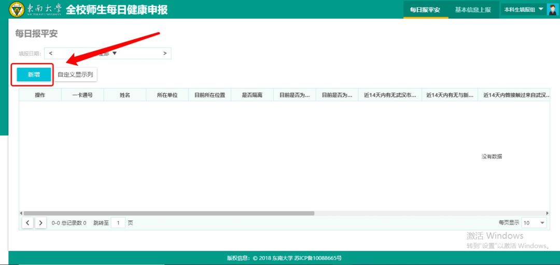Image resolution: width=560 pixels, height=265 pixels.
Task: Go to the next fill date
Action: pyautogui.click(x=165, y=53)
